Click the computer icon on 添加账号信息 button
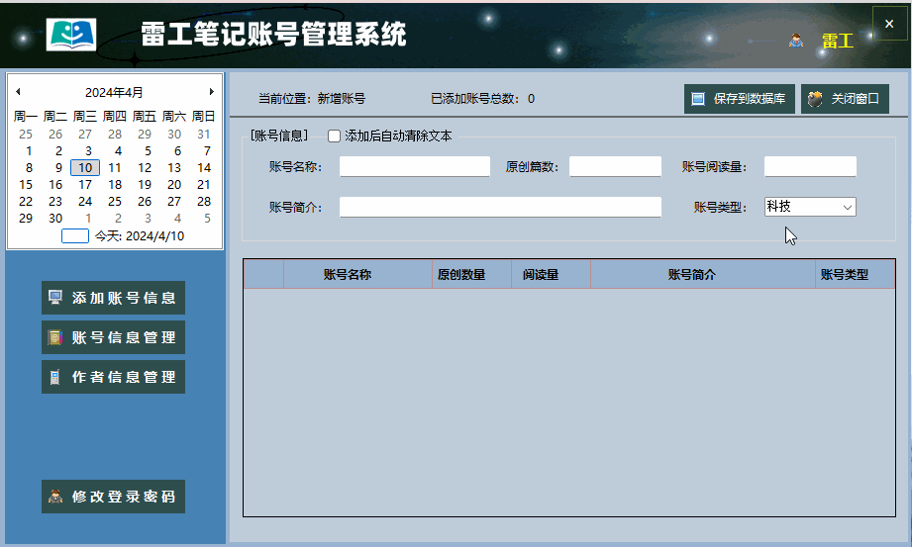The image size is (912, 547). coord(55,298)
